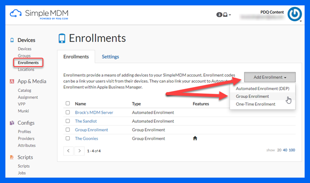
Task: Choose Group Enrollment from the dropdown menu
Action: click(263, 96)
